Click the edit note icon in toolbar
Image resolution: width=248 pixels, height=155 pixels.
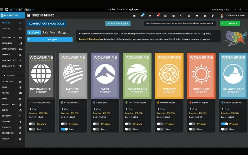pos(166,15)
